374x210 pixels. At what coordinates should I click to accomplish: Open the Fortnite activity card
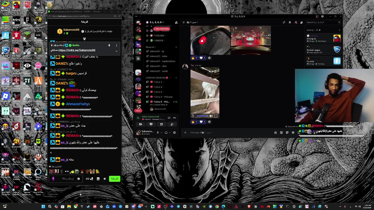323,61
